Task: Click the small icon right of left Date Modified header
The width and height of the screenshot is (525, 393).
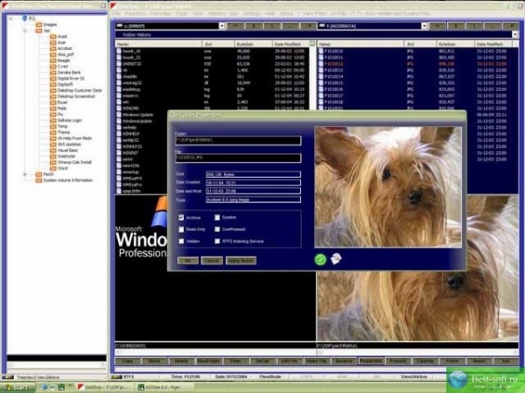Action: pos(312,44)
